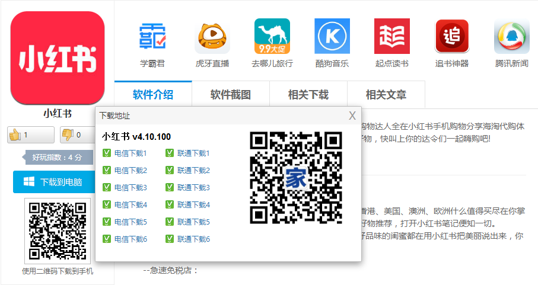The width and height of the screenshot is (538, 285).
Task: Click the --急速免税店： text line
Action: click(170, 271)
